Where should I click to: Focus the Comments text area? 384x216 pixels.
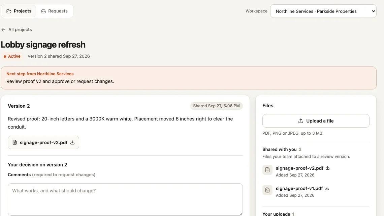(125, 199)
